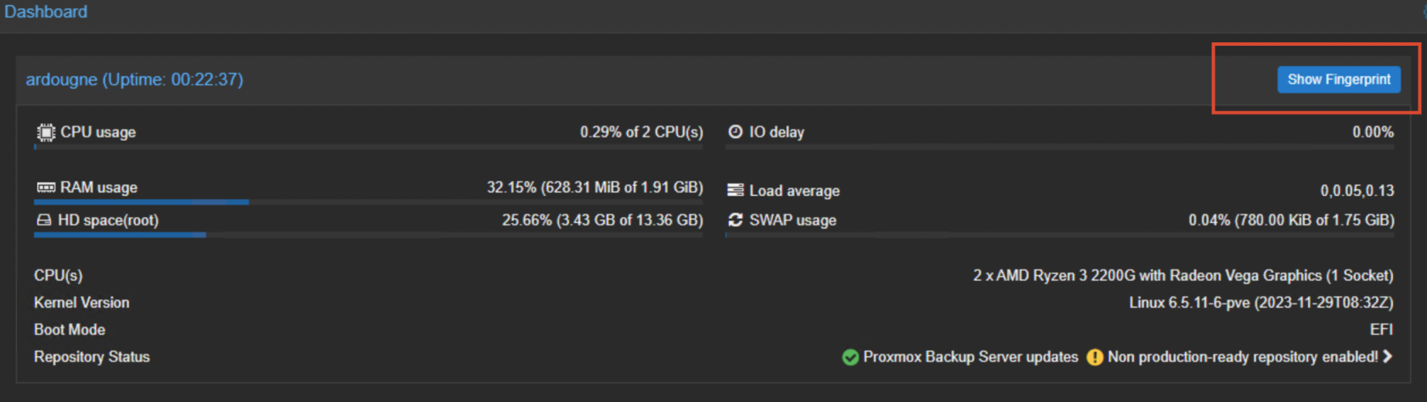Select the Kernel Version value text
This screenshot has height=402, width=1427.
pyautogui.click(x=1261, y=303)
